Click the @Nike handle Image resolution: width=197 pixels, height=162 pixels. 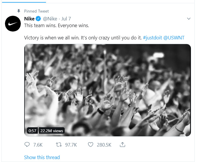[50, 19]
